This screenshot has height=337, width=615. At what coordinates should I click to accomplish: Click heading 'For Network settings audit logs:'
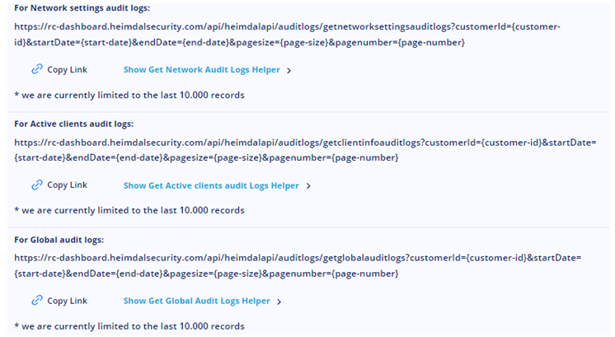pos(82,8)
